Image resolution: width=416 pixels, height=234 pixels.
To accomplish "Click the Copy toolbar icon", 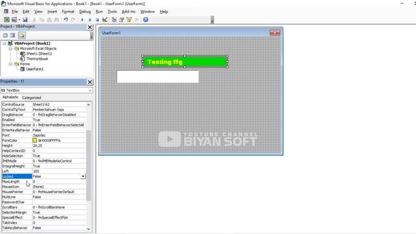I will click(42, 19).
